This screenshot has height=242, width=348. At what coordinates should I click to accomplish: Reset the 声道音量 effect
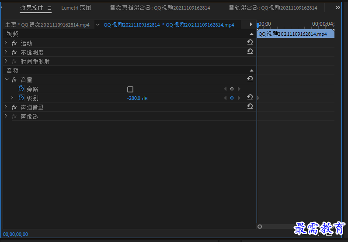click(250, 106)
